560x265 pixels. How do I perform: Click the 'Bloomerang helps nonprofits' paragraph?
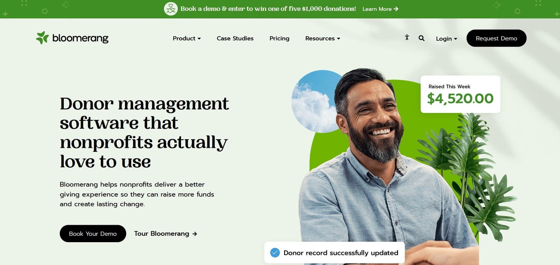click(x=137, y=194)
